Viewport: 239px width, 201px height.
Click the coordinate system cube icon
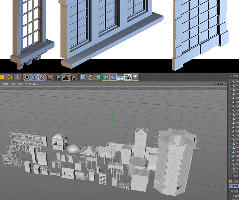[49, 77]
